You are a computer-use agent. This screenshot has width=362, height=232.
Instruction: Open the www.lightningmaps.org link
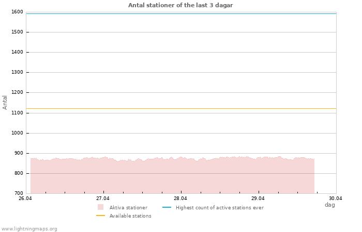click(x=29, y=229)
